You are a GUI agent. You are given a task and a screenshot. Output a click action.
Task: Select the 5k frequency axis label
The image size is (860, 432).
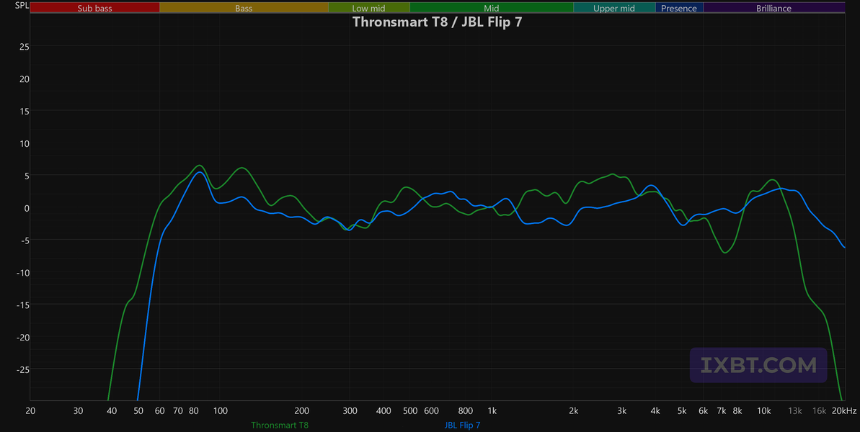pyautogui.click(x=682, y=411)
